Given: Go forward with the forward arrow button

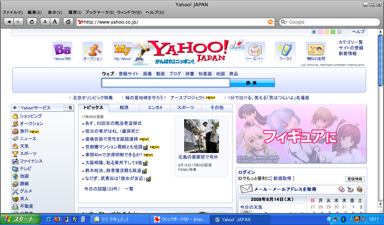Looking at the screenshot, I should [x=19, y=22].
